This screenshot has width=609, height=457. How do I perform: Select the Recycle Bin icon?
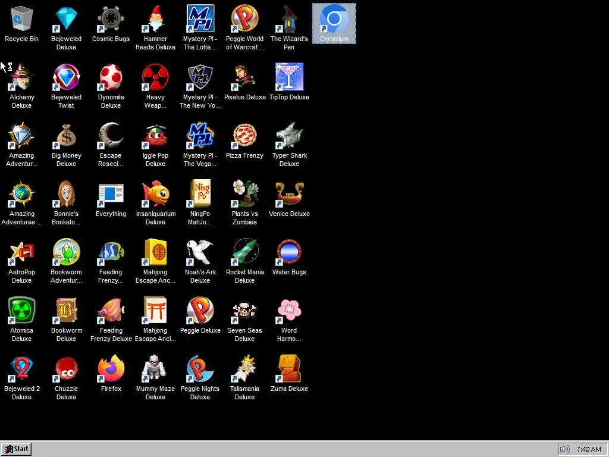pos(22,18)
